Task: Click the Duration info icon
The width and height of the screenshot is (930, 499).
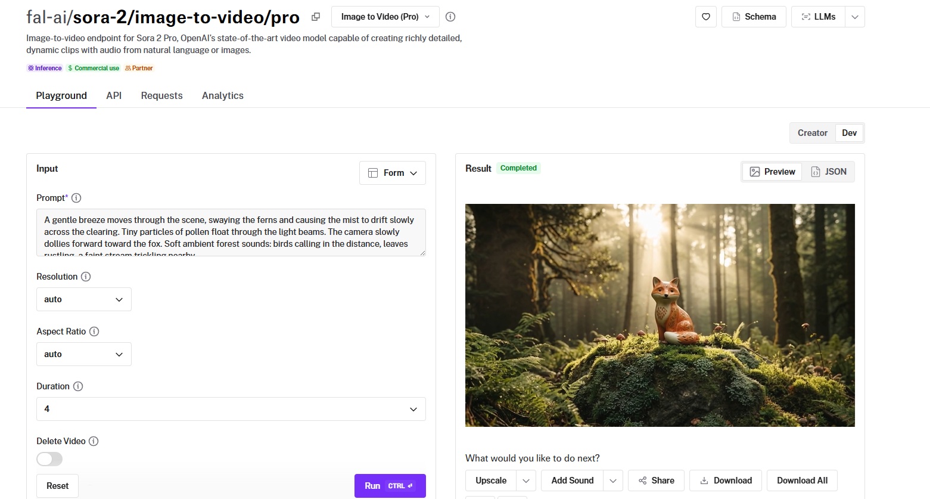Action: pyautogui.click(x=78, y=386)
